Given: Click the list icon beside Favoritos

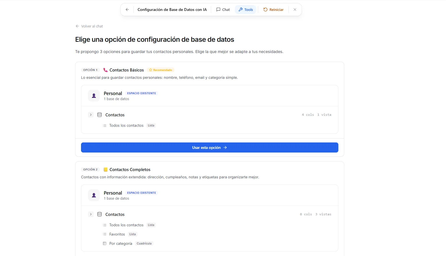Looking at the screenshot, I should point(105,234).
